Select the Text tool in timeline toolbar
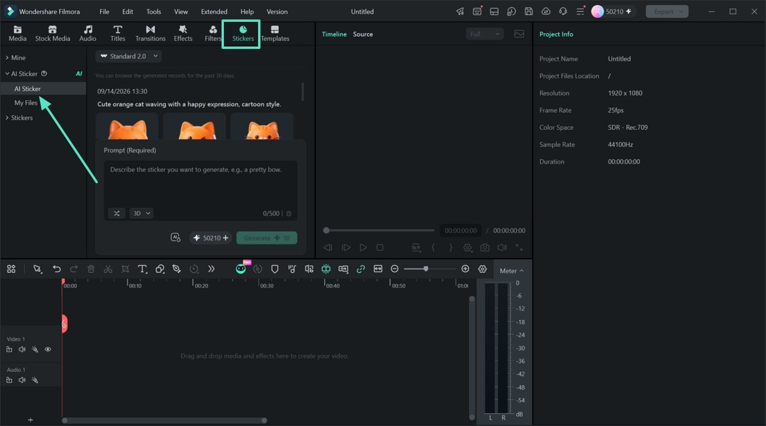The image size is (766, 426). 142,269
